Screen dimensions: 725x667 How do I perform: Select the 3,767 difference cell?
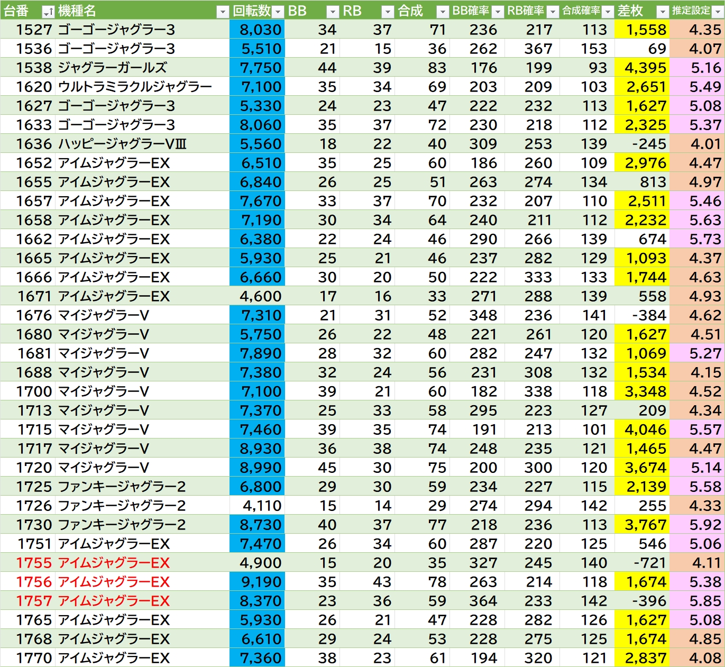[x=642, y=525]
